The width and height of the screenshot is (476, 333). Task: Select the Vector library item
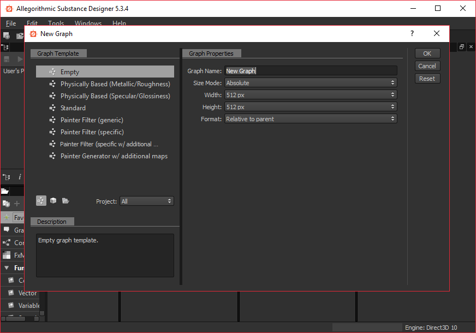coord(20,293)
